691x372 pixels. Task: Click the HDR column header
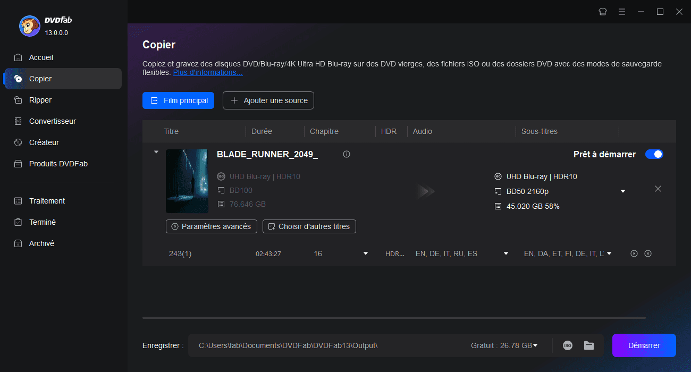(389, 131)
